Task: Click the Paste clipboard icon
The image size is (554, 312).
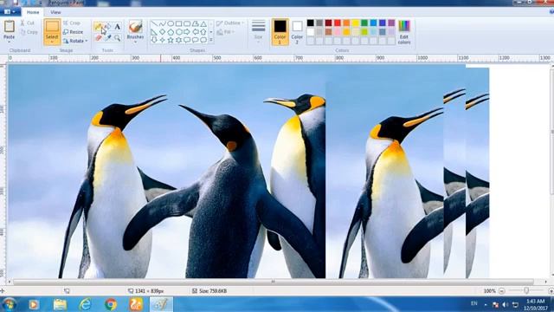Action: coord(10,27)
